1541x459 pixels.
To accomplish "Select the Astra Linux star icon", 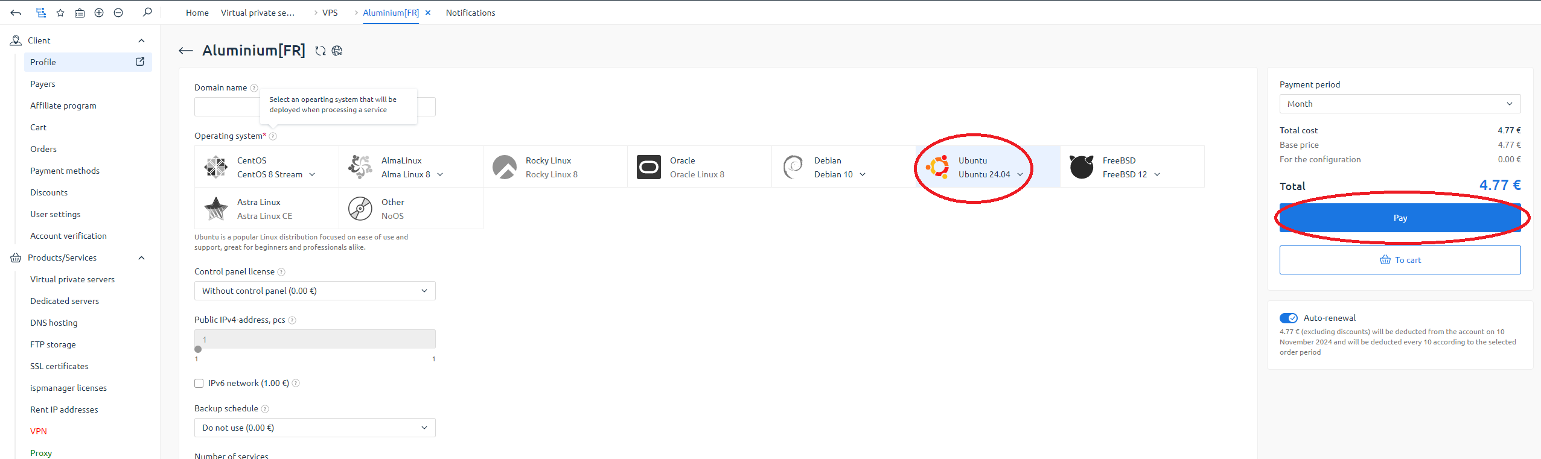I will tap(216, 209).
